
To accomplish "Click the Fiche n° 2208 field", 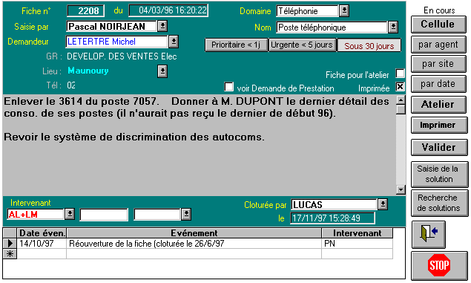I will 86,11.
